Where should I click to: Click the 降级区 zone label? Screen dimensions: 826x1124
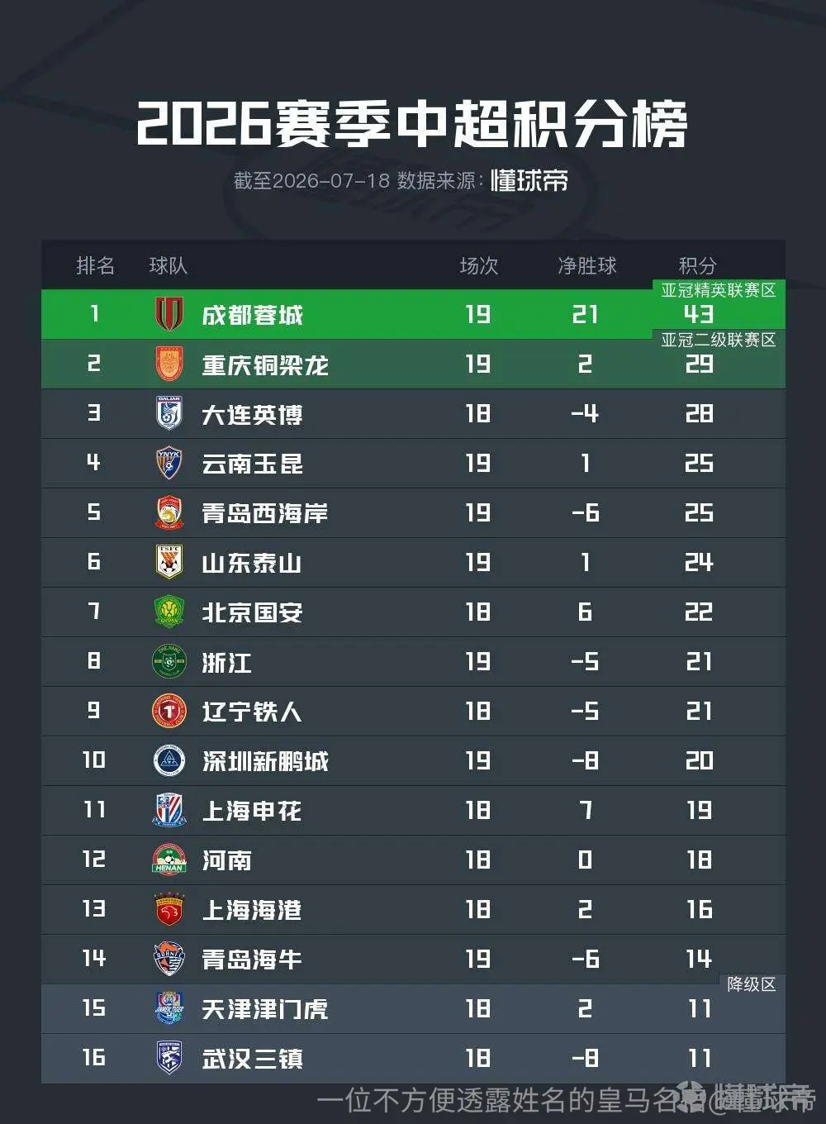click(752, 984)
